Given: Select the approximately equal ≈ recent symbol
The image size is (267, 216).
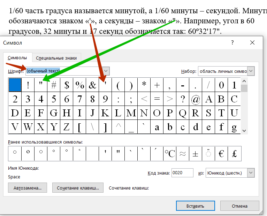Looking at the screenshot, I should click(183, 154).
